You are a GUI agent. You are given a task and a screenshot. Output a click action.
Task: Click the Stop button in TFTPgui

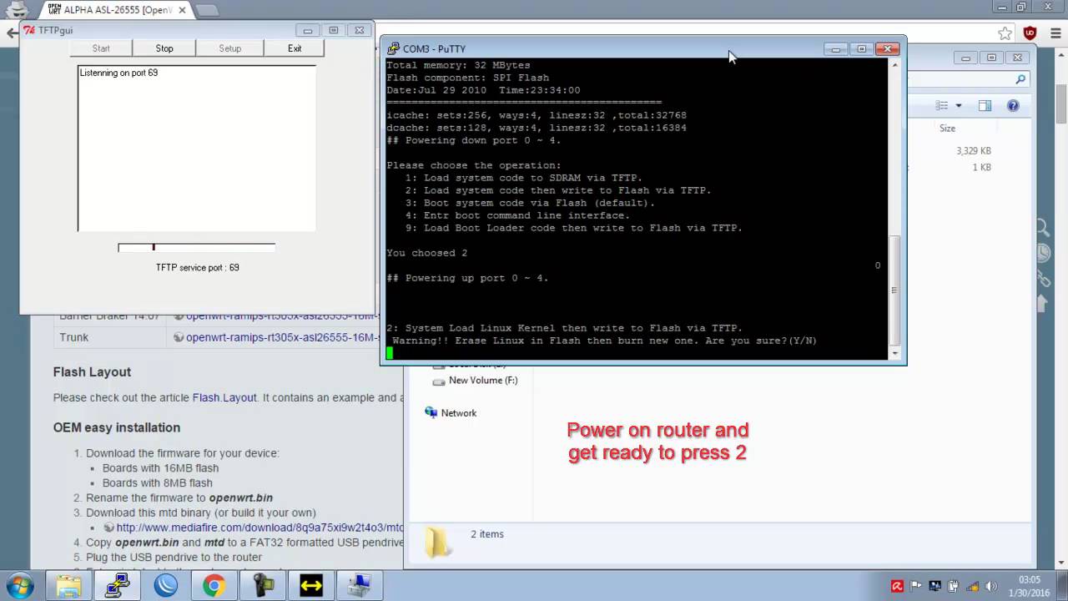click(164, 48)
